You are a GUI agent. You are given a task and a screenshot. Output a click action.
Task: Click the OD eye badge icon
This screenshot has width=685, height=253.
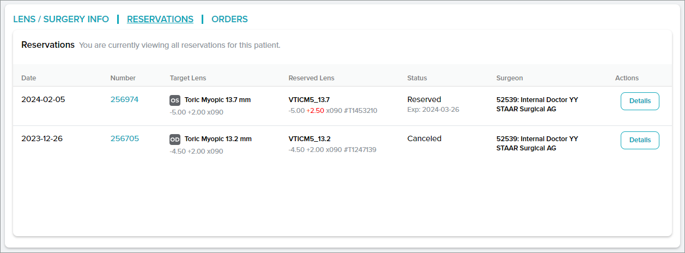coord(175,140)
